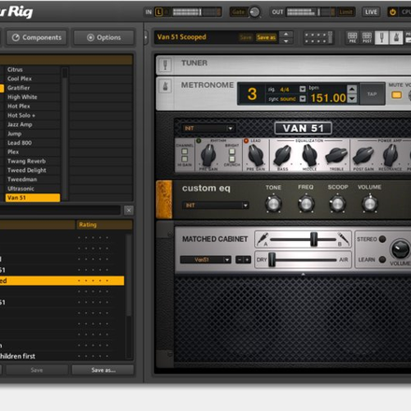Click the sidebar Save as... button
The height and width of the screenshot is (411, 411).
(x=103, y=370)
